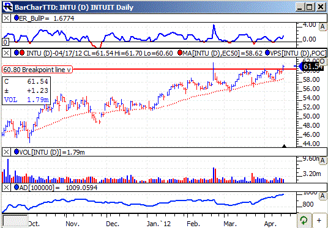Click the blue AD legend dot

17,188
